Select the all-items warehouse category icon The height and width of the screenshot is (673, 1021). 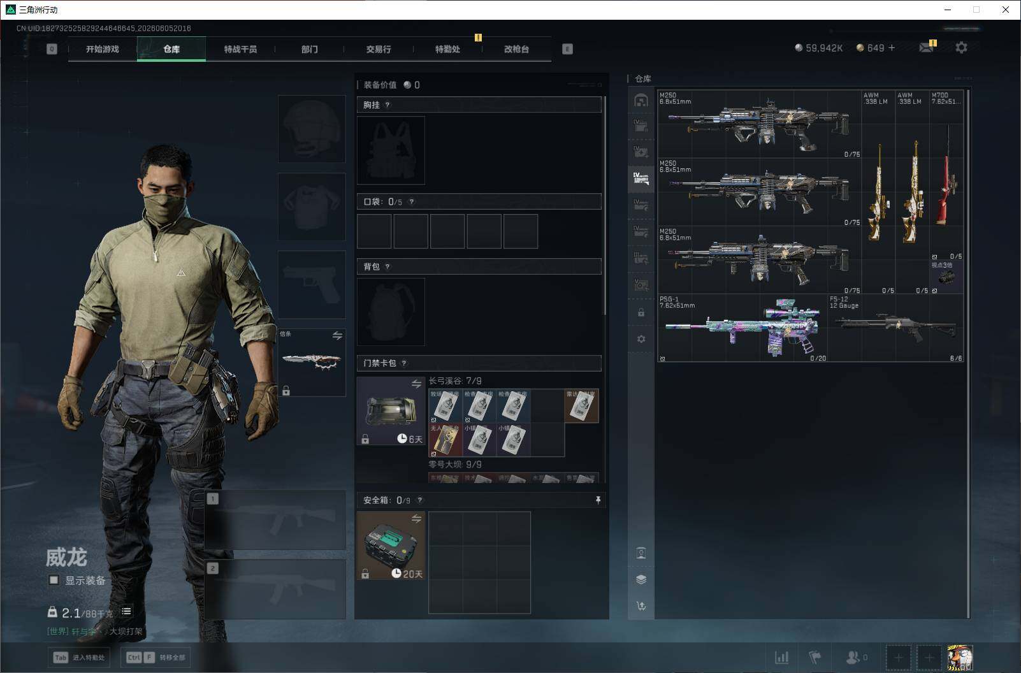641,101
